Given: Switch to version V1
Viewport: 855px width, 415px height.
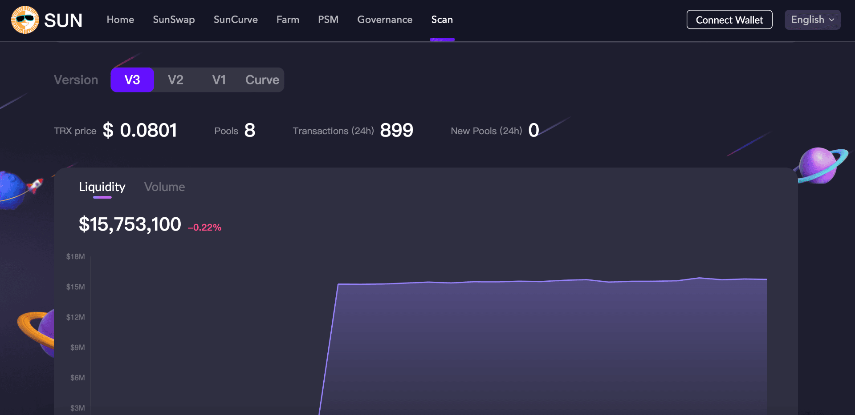Looking at the screenshot, I should tap(219, 80).
